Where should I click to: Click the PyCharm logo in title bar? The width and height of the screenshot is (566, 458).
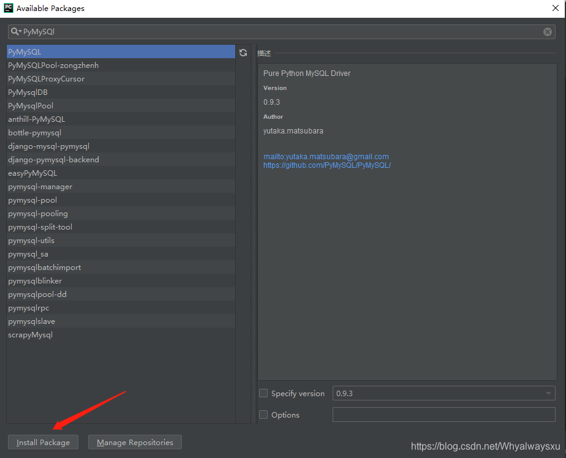coord(9,8)
